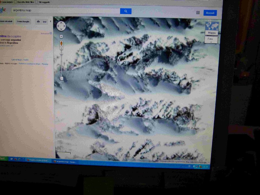
Task: Print the current map
Action: coord(38,22)
